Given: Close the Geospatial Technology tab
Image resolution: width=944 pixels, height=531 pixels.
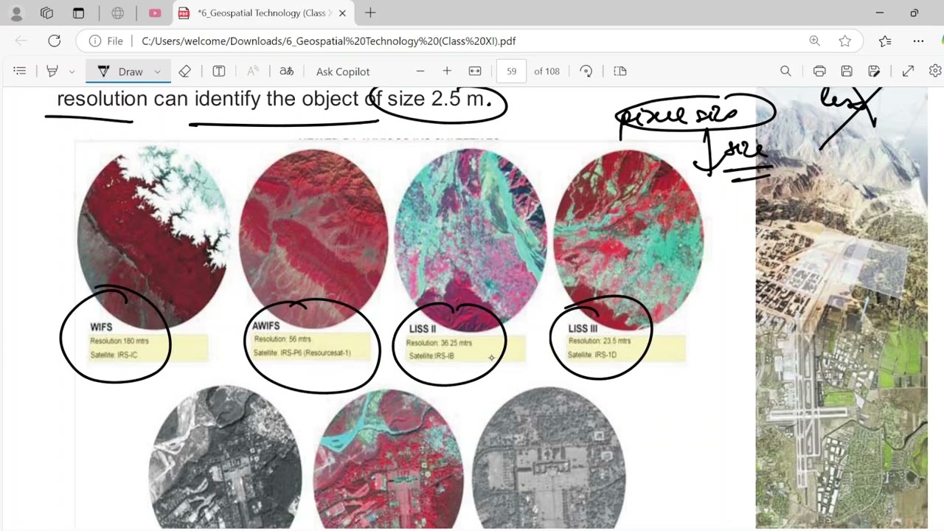Looking at the screenshot, I should pos(342,13).
